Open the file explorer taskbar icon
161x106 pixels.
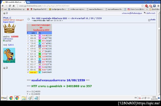coord(24,98)
